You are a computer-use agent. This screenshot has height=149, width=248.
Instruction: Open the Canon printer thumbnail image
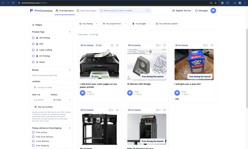[x=99, y=65]
